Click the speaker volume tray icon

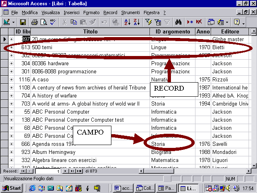pos(228,188)
